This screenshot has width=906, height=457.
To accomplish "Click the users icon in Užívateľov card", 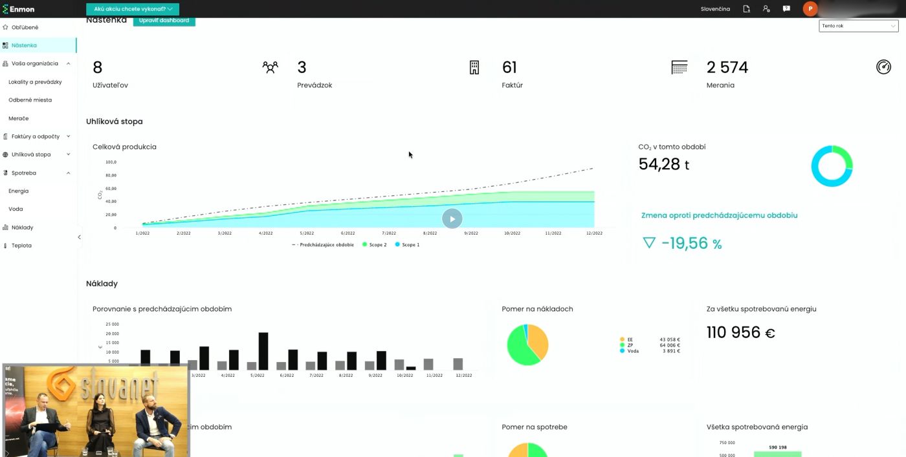I will (270, 67).
